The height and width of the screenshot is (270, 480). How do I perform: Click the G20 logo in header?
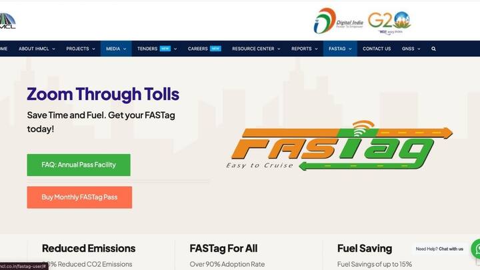(389, 23)
